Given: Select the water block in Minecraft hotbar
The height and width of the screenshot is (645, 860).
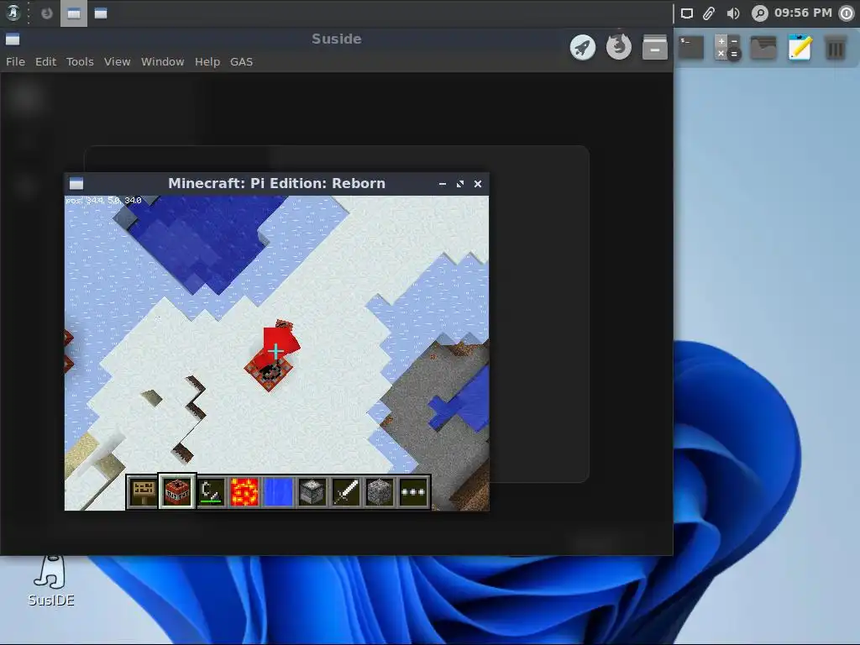Looking at the screenshot, I should [279, 492].
